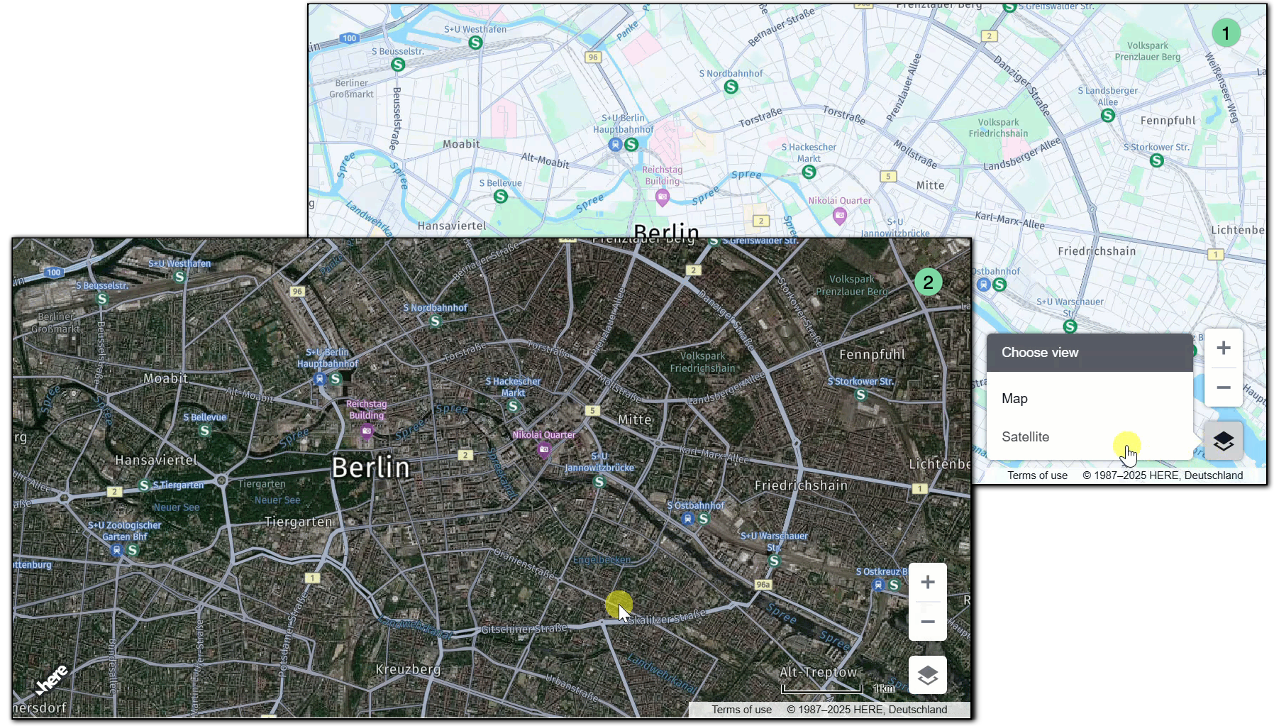Click the zoom in plus on the satellite map
The image size is (1274, 726).
928,582
